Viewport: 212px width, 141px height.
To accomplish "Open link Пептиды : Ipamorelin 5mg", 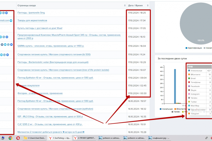I will click(x=31, y=13).
